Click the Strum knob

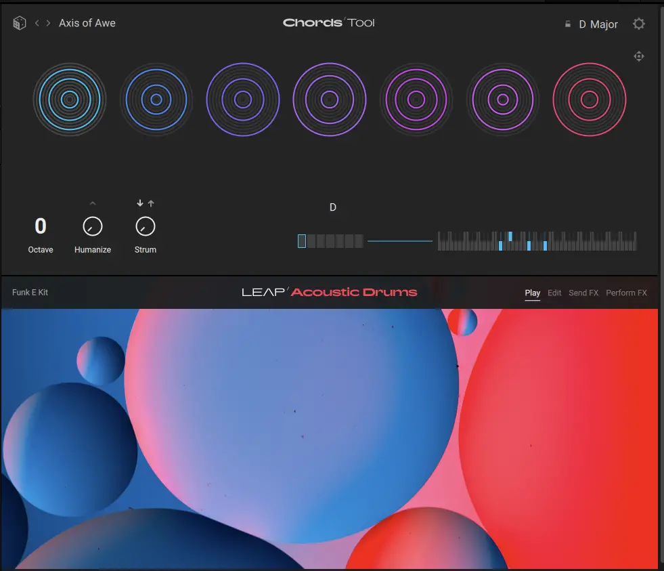146,226
